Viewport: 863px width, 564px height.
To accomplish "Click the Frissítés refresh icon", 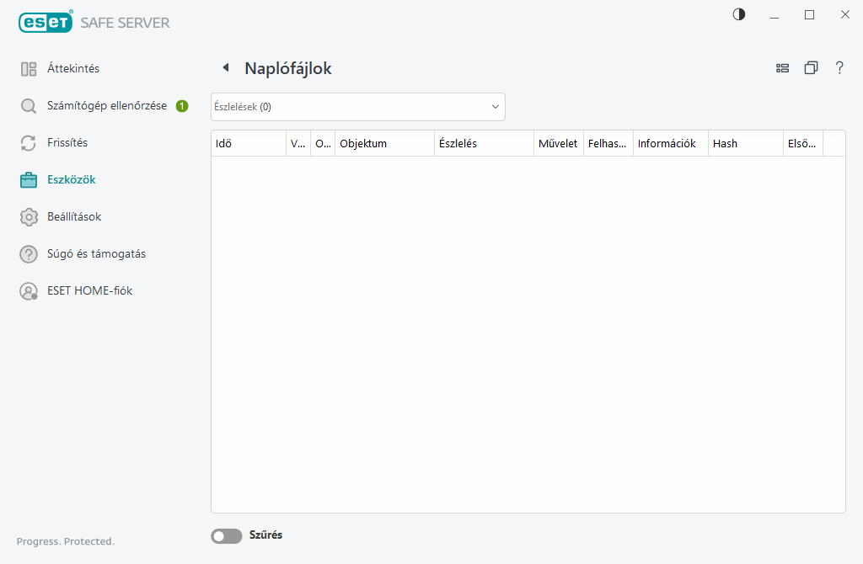I will (x=29, y=143).
